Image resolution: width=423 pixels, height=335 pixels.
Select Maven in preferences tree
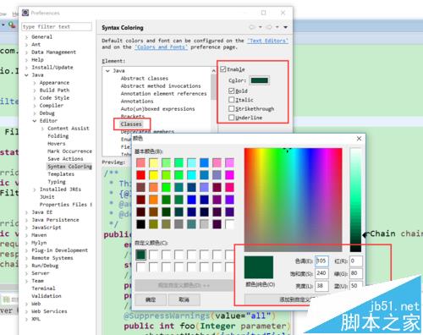coord(39,235)
